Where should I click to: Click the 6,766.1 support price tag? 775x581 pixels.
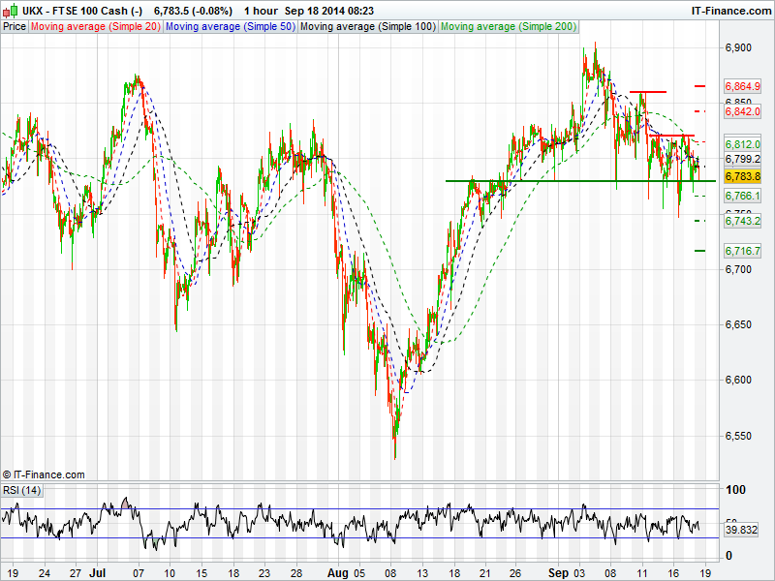tap(743, 196)
